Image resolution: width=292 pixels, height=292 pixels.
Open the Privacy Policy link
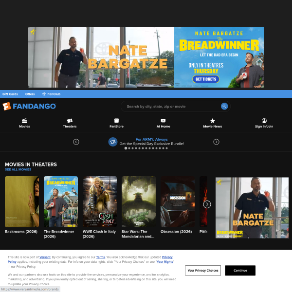pos(167,257)
